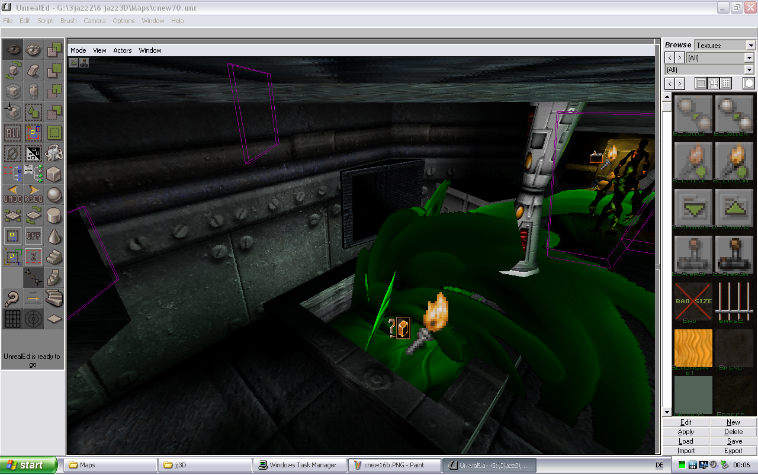Select the brush rotate tool with green arrows
758x475 pixels.
13,70
